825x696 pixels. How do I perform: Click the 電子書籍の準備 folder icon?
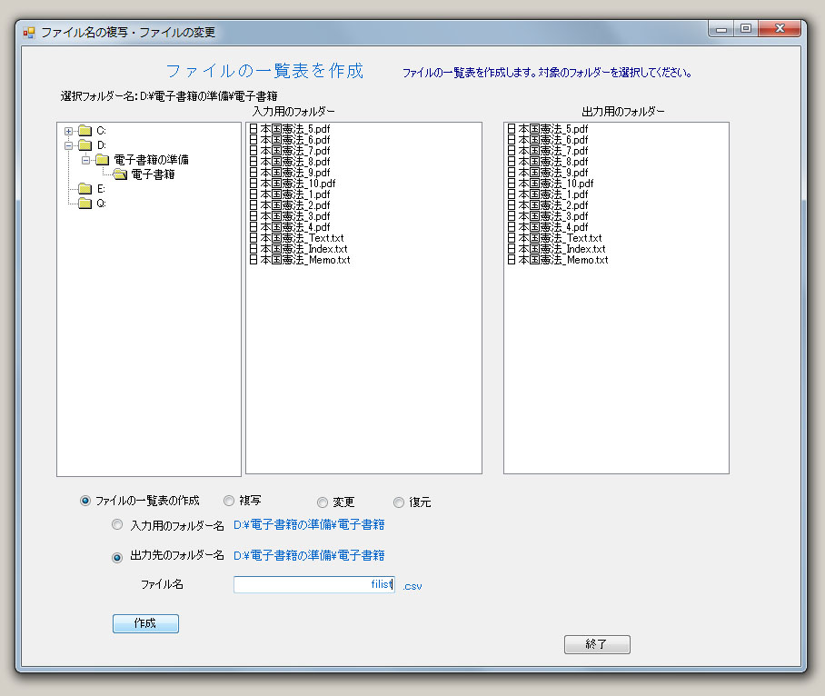[102, 160]
